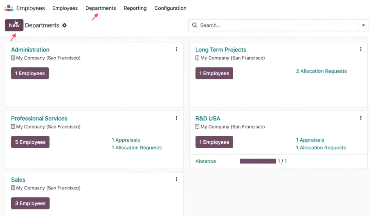Viewport: 369px width, 216px height.
Task: Open the Employees app home icon
Action: pyautogui.click(x=9, y=8)
